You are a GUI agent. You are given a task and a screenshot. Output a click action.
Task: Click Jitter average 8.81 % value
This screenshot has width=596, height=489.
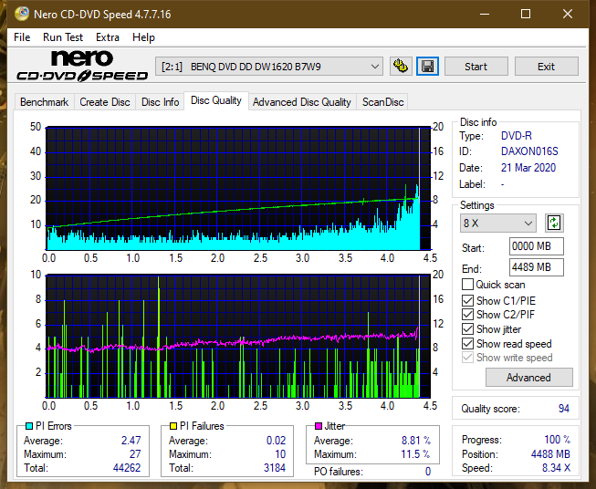click(x=416, y=441)
